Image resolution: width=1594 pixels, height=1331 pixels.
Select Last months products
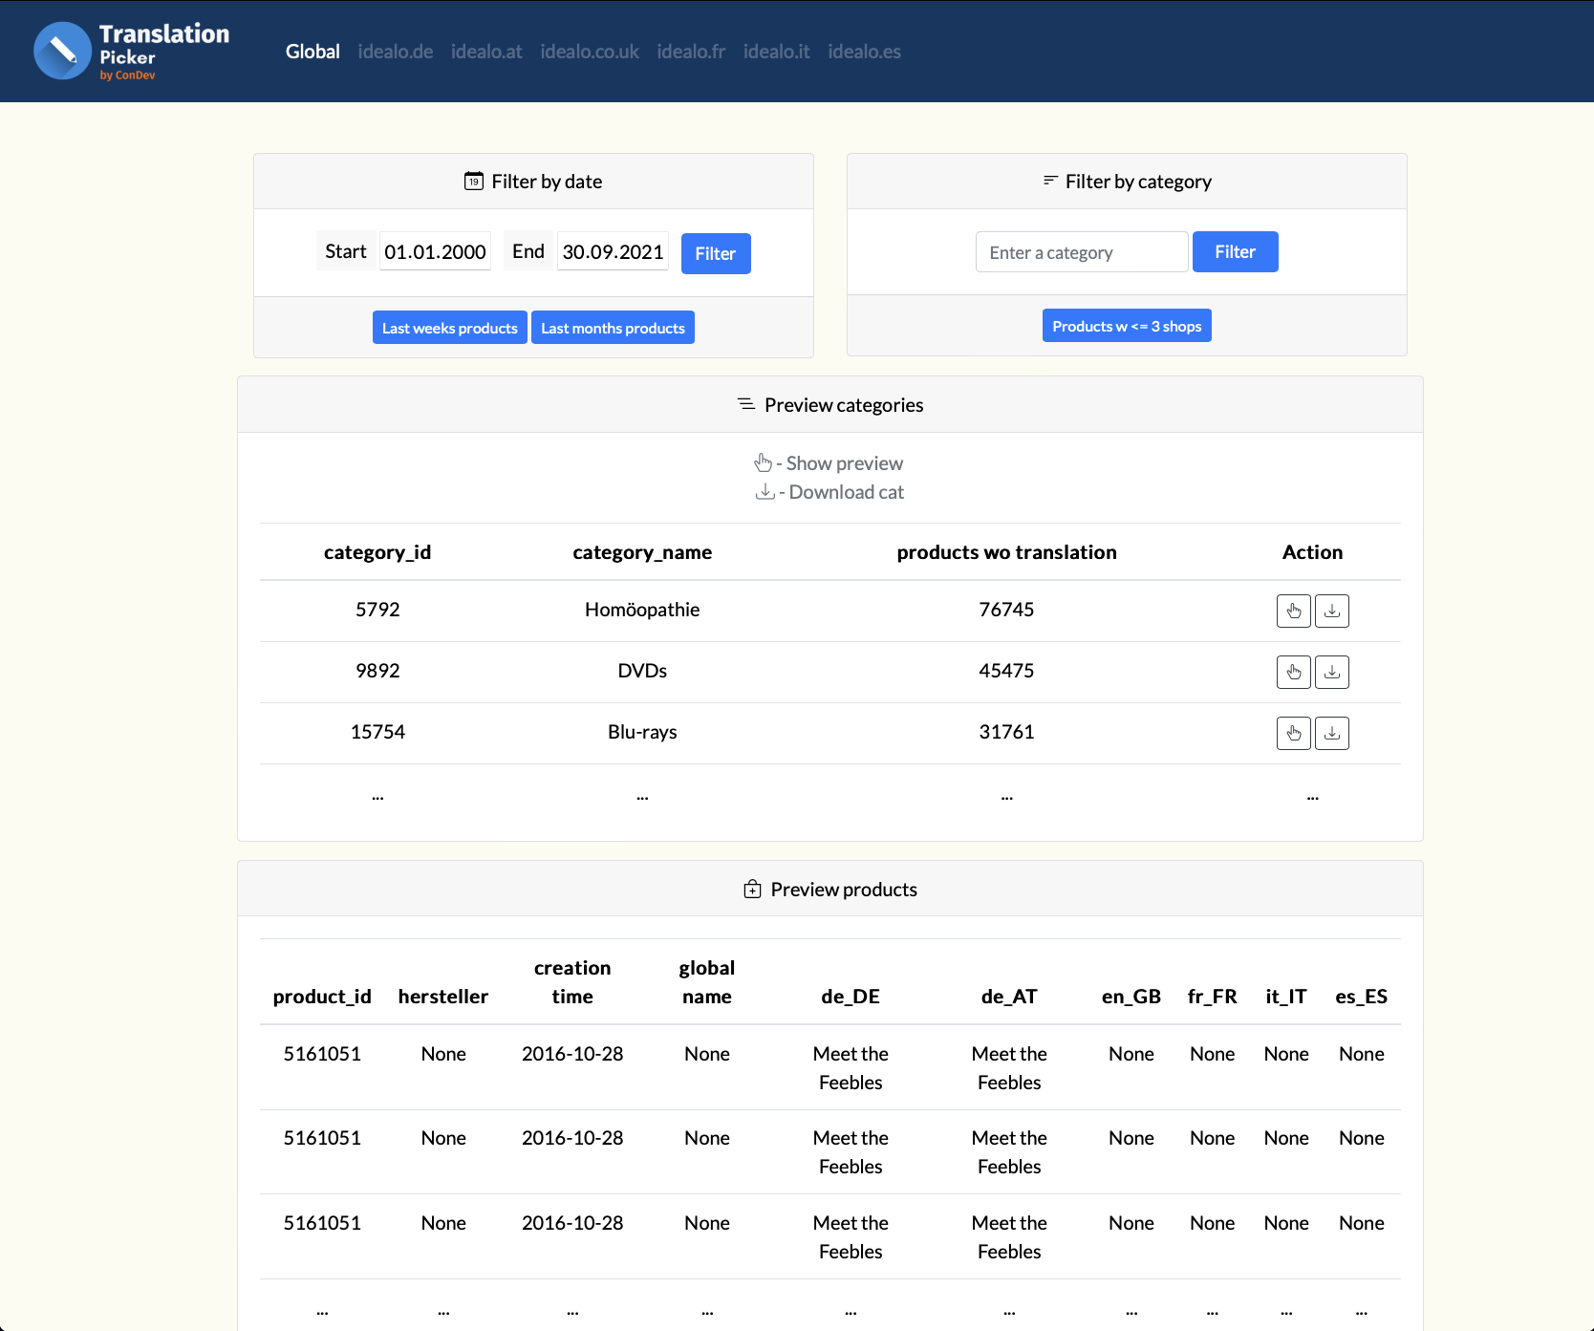coord(613,327)
